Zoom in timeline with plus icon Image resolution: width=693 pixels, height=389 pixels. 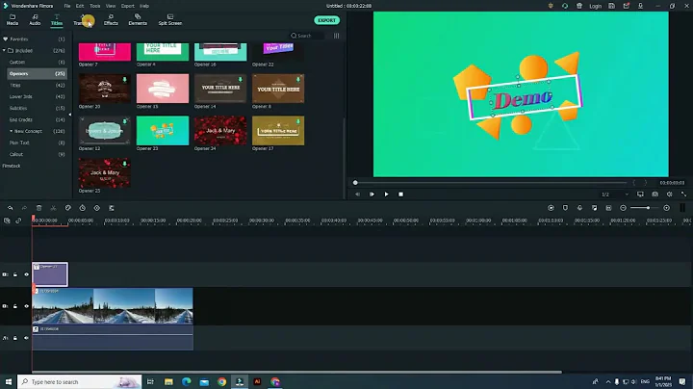666,208
